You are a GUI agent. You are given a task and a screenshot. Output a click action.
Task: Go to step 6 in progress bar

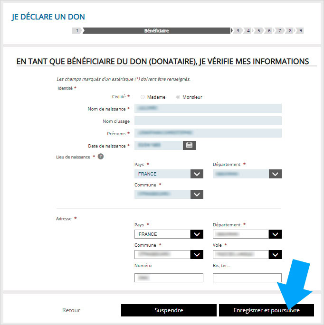coord(269,31)
